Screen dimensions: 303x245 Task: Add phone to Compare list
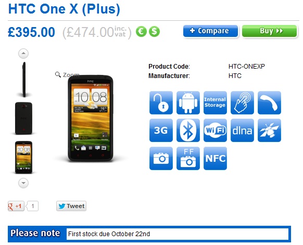coord(210,31)
